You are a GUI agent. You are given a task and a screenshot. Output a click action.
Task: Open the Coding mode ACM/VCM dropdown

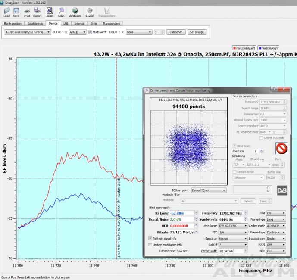pyautogui.click(x=276, y=226)
